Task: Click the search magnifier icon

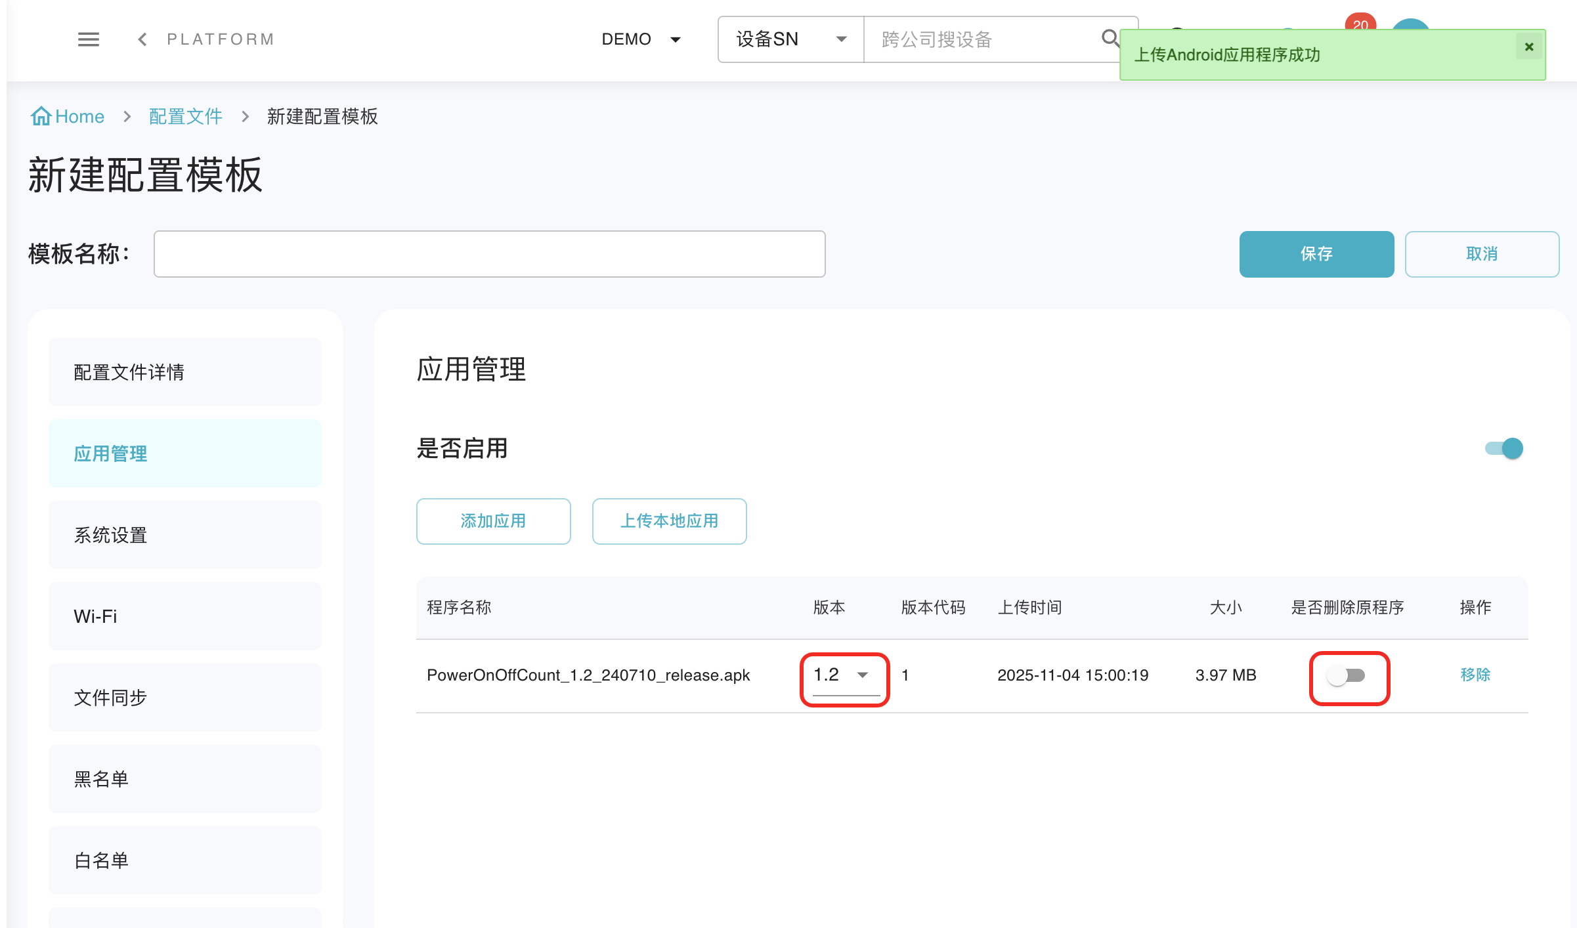Action: tap(1110, 38)
